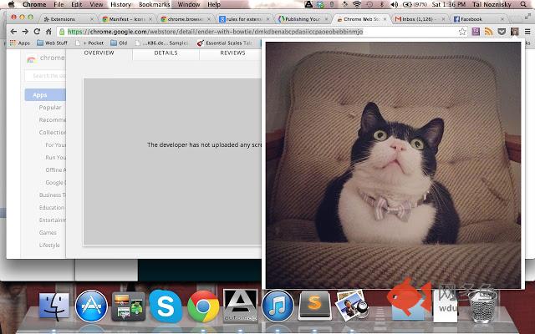Select the DETAILS tab in Web Store
Image resolution: width=535 pixels, height=334 pixels.
[166, 53]
